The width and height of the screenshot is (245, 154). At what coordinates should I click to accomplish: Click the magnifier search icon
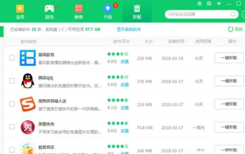click(233, 14)
